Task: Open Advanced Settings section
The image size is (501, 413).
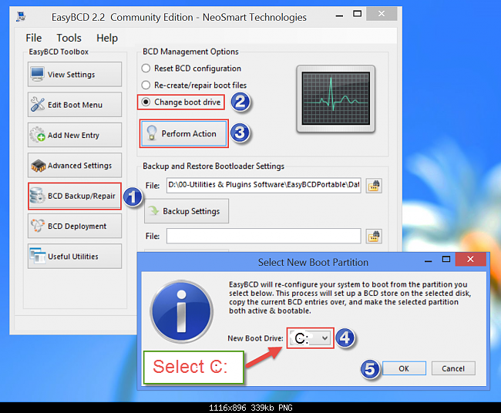Action: coord(75,166)
